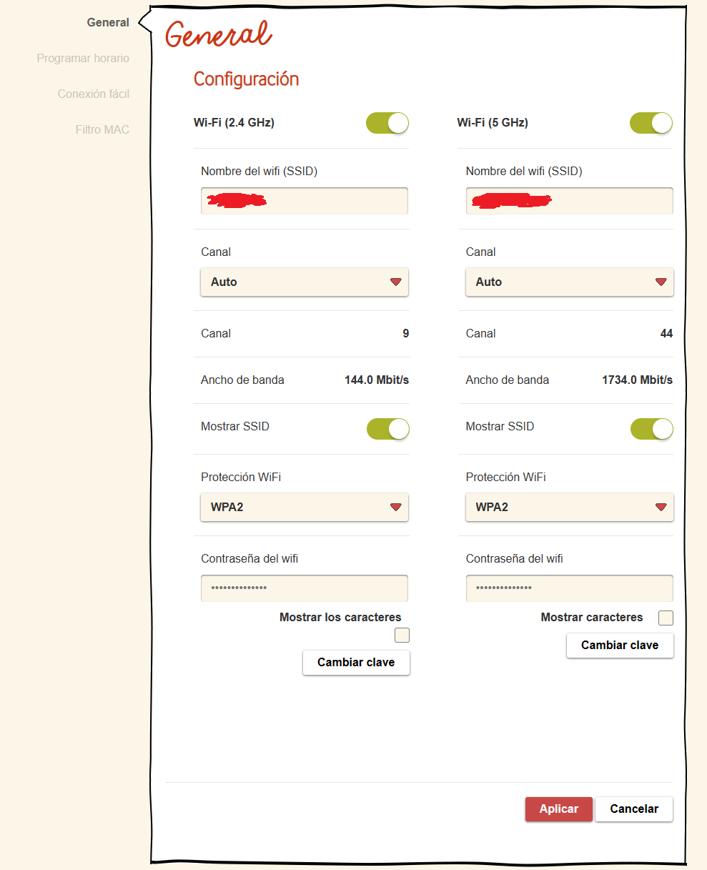Open the Conexión fácil menu item
The image size is (707, 870).
pos(94,94)
